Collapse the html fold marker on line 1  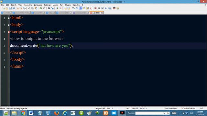(x=9, y=18)
